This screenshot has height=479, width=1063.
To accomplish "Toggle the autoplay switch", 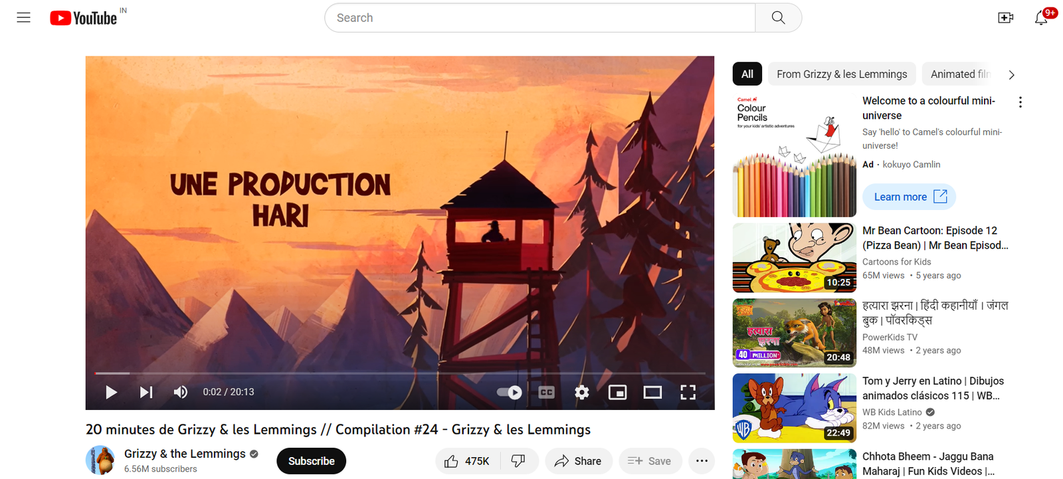I will click(510, 392).
